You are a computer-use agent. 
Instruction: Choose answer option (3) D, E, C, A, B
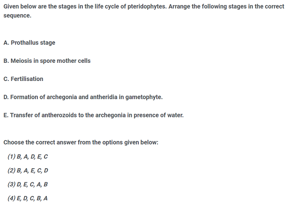[28, 184]
